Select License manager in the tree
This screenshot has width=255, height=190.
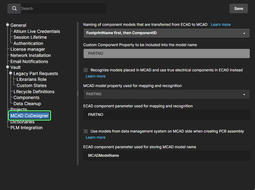(x=28, y=49)
